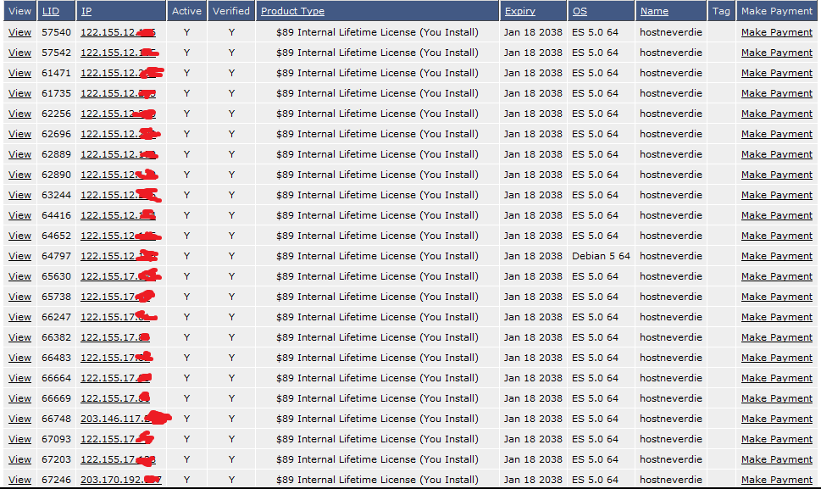Make Payment for license 64797
The width and height of the screenshot is (821, 489).
tap(776, 256)
